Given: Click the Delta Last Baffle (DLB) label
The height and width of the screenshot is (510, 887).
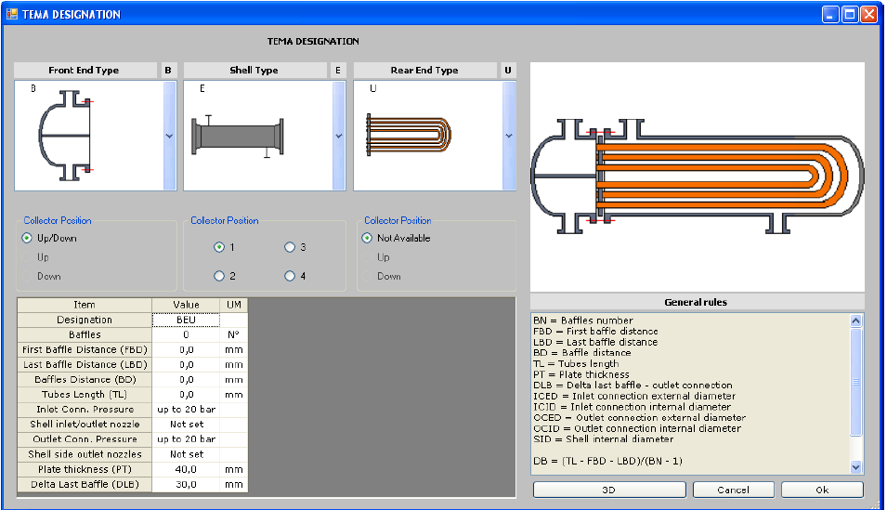Looking at the screenshot, I should click(85, 484).
